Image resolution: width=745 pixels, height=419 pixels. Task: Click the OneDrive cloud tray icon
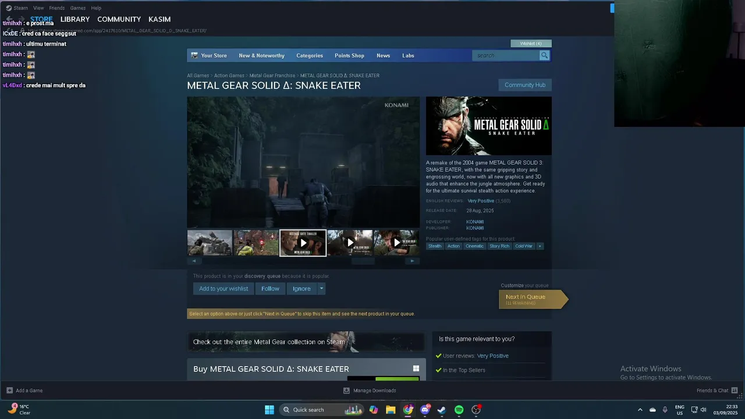point(652,410)
